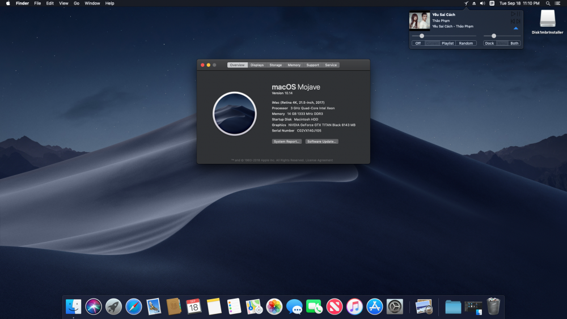This screenshot has width=567, height=319.
Task: Switch to the Memory tab
Action: (x=294, y=65)
